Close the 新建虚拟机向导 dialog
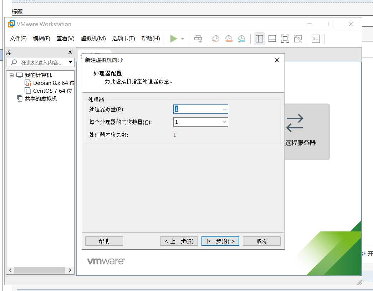Viewport: 373px width, 291px height. point(277,60)
